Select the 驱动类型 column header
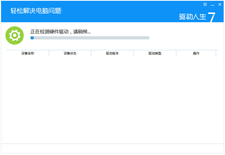 [155, 53]
